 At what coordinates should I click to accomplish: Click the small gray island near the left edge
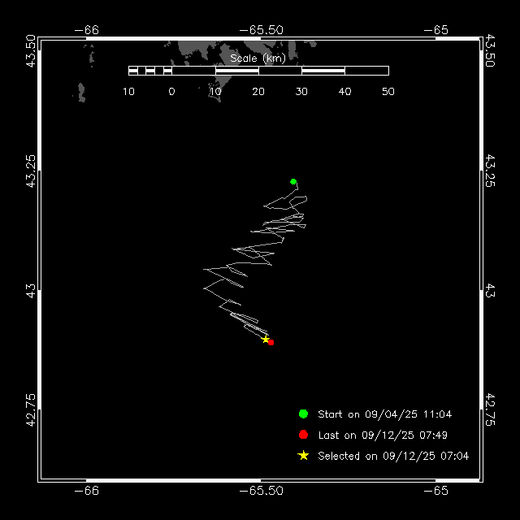(80, 93)
